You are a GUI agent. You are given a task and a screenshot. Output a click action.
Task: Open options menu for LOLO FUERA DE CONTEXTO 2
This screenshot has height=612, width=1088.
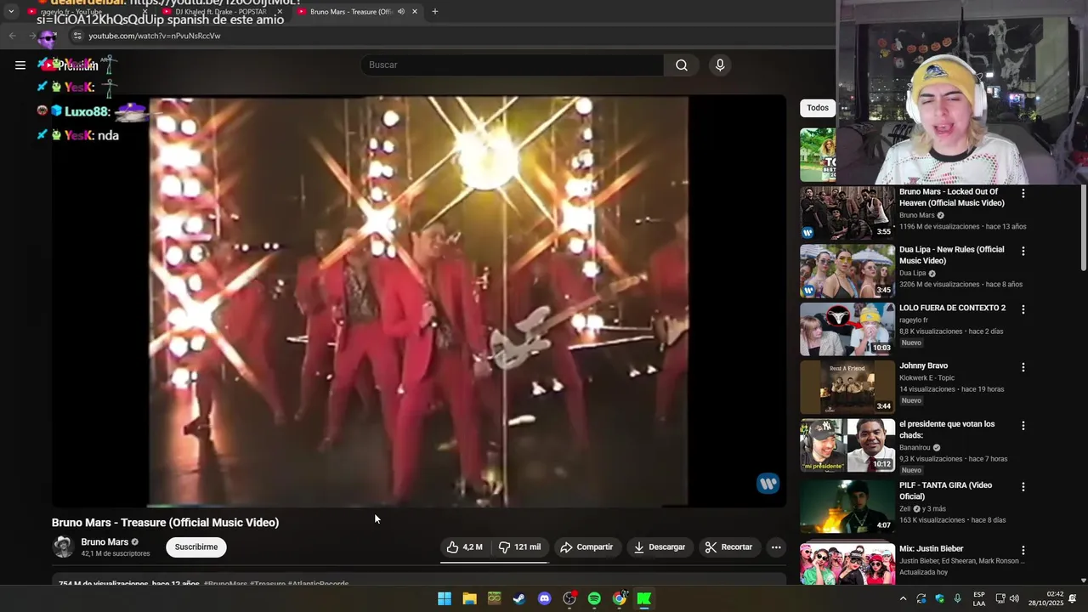1023,309
